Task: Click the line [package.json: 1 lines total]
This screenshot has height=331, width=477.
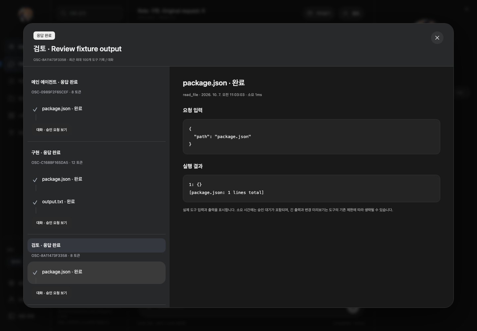Action: pos(226,192)
